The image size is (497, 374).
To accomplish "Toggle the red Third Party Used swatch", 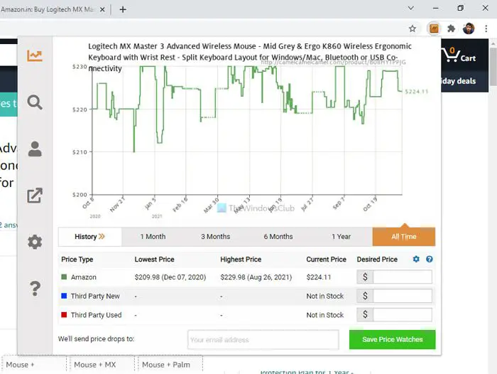I will pyautogui.click(x=64, y=315).
